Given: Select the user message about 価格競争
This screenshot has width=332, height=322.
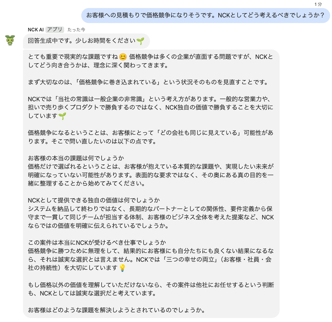Looking at the screenshot, I should [206, 15].
